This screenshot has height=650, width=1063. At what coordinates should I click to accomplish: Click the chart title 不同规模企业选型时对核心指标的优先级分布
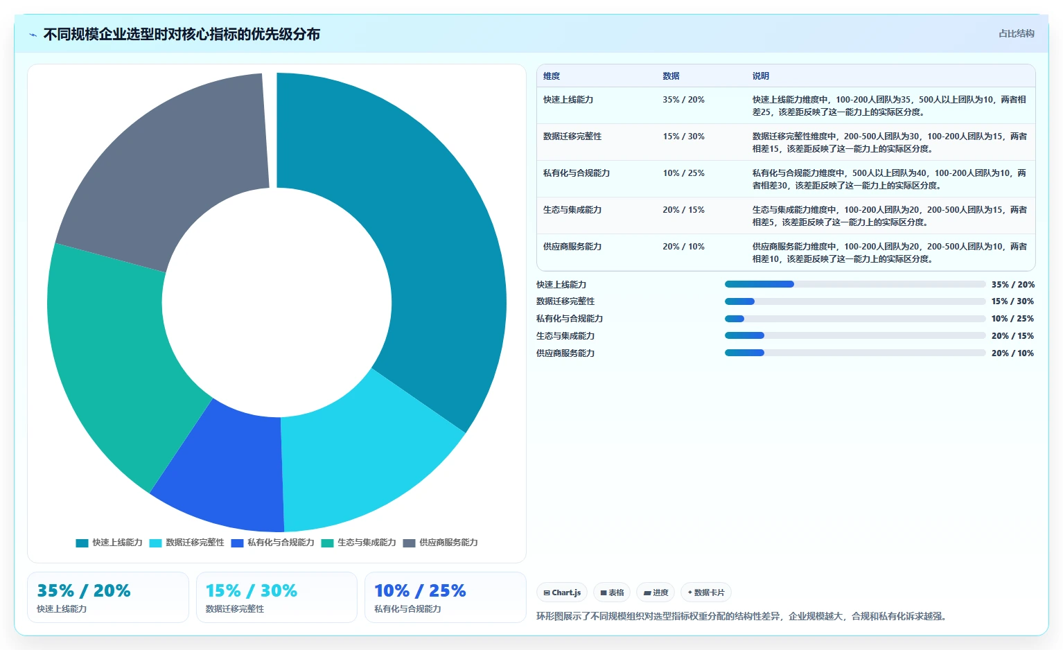182,35
